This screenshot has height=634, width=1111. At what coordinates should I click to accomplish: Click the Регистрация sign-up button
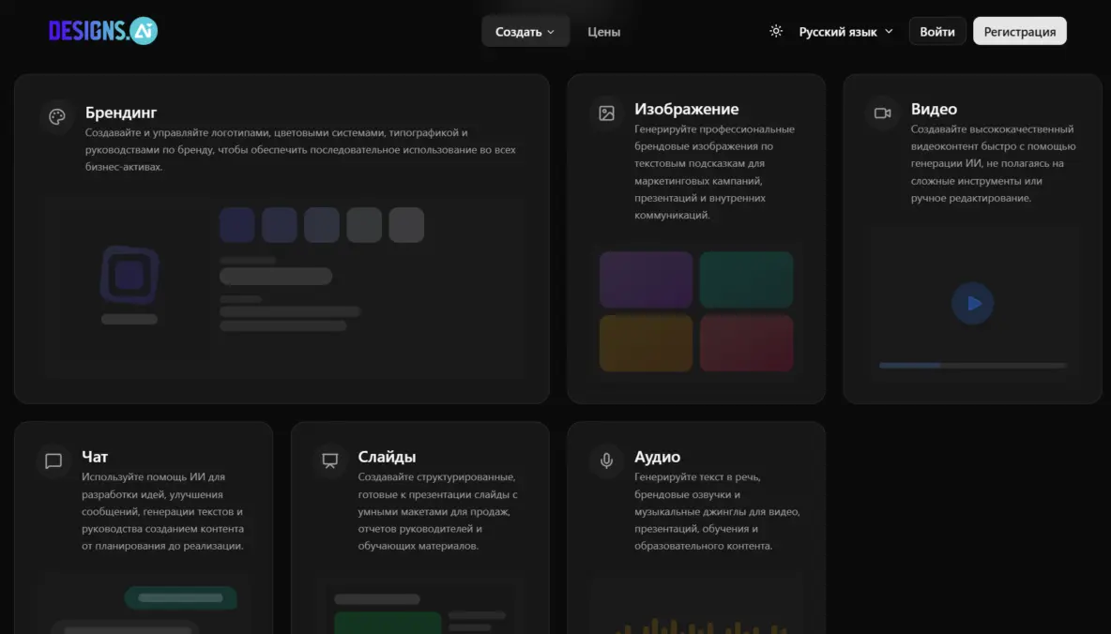1019,31
